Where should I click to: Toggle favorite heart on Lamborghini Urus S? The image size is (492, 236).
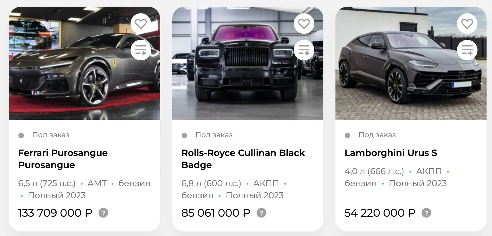click(467, 24)
